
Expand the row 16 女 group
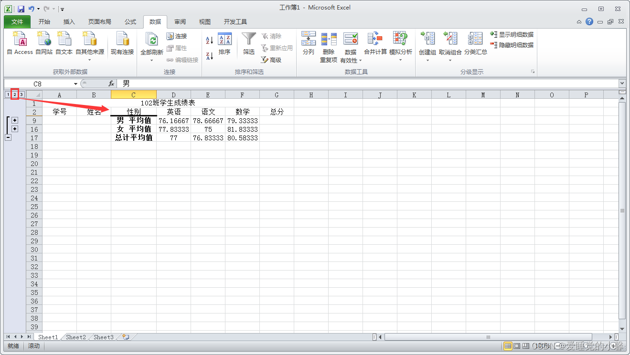[15, 129]
